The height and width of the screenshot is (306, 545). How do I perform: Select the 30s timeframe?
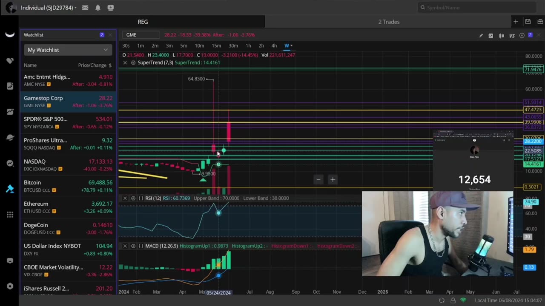click(126, 45)
